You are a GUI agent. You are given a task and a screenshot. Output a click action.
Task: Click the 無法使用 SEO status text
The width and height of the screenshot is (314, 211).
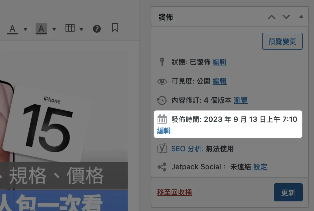click(x=220, y=149)
